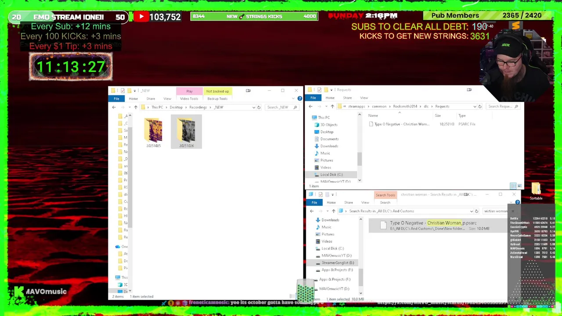Image resolution: width=562 pixels, height=316 pixels.
Task: Open Search Tools contextual tab
Action: (385, 195)
